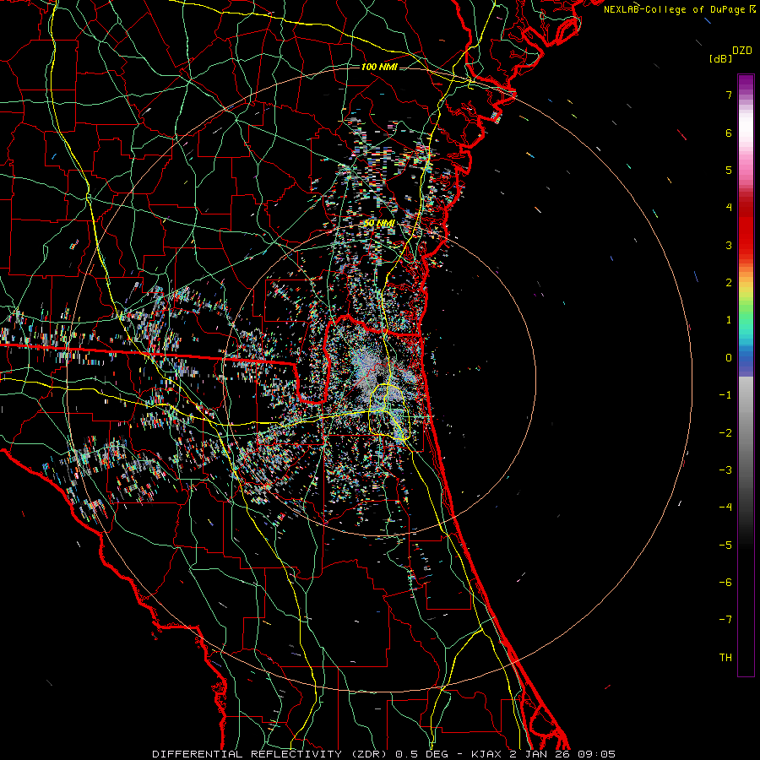The image size is (760, 760).
Task: Click the 09:05 timestamp in the caption
Action: click(598, 753)
